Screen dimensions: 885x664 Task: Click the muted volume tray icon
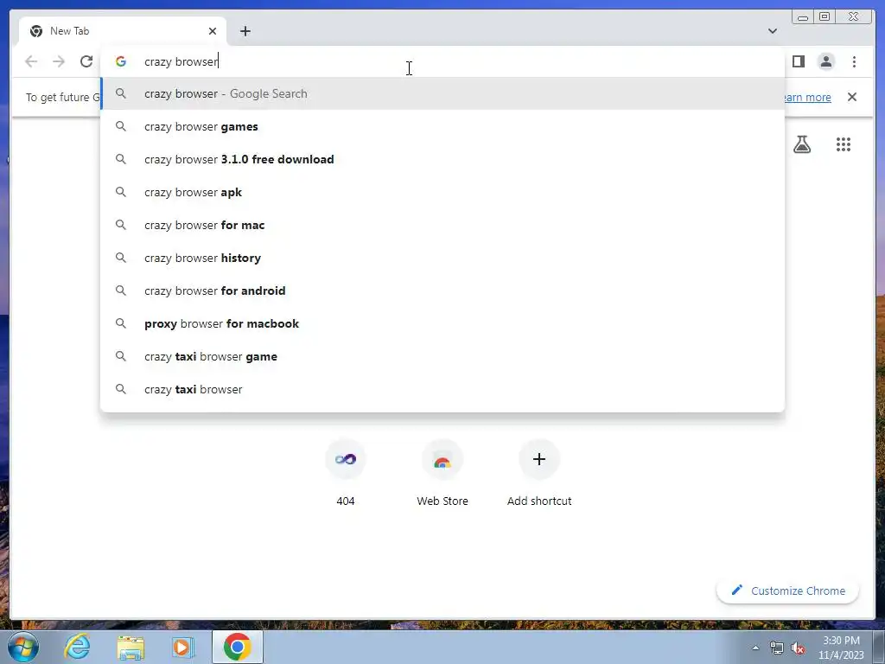798,648
